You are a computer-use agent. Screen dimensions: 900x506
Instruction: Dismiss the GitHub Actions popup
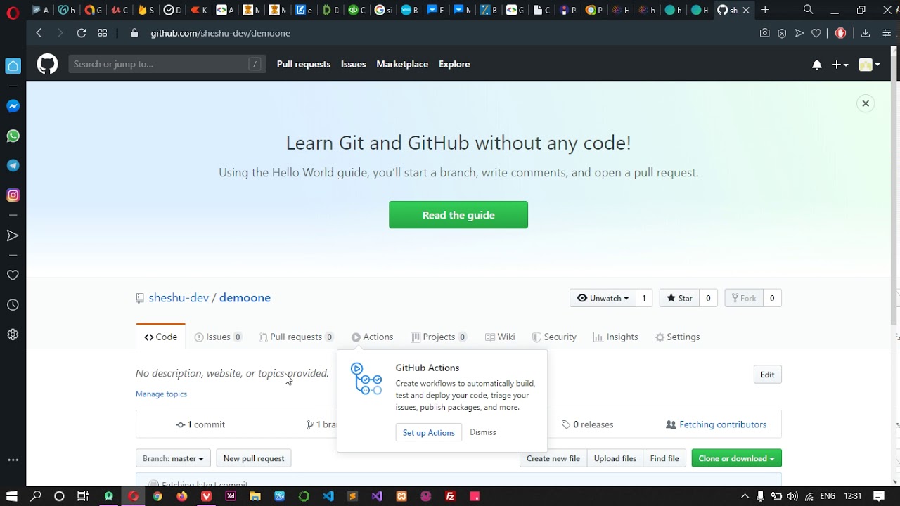[482, 432]
